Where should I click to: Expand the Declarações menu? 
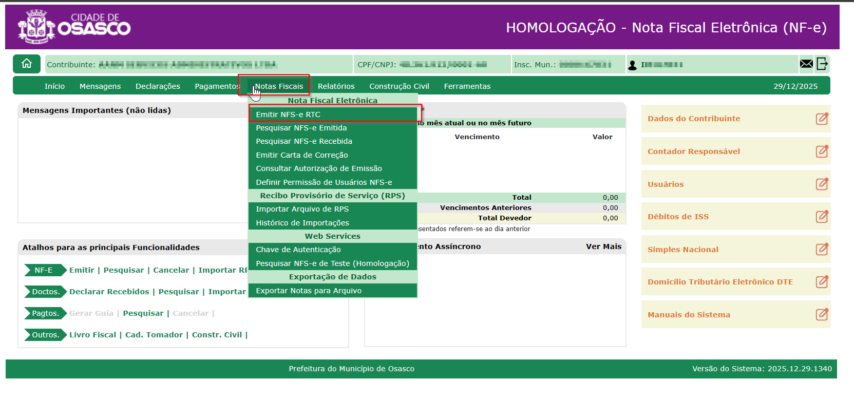click(158, 86)
